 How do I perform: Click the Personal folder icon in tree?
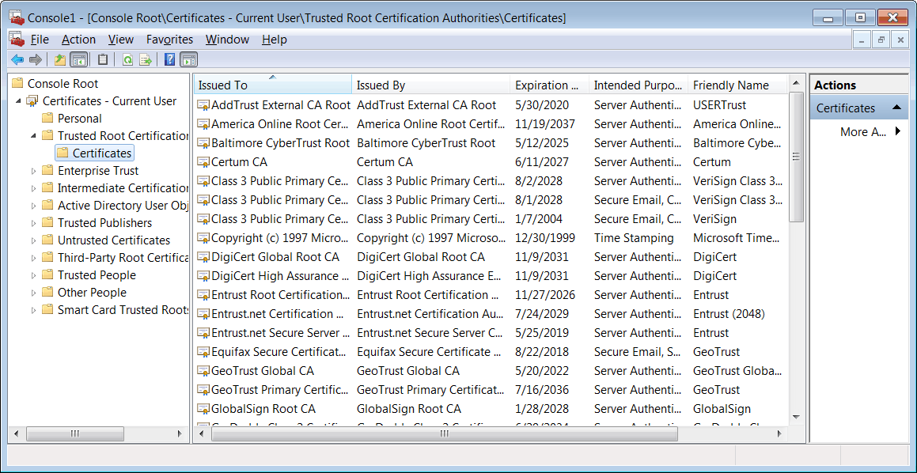pos(48,119)
